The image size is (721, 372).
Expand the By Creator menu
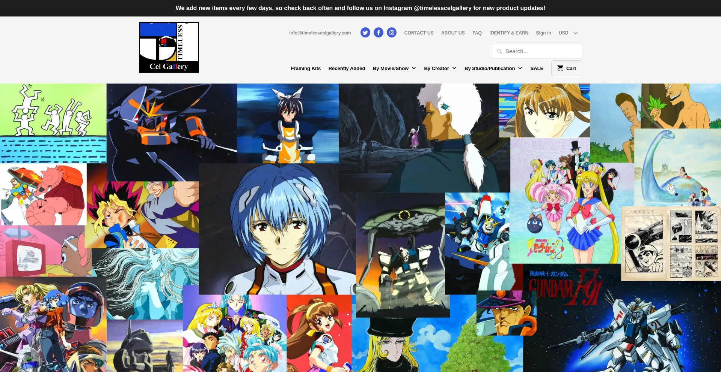(440, 68)
